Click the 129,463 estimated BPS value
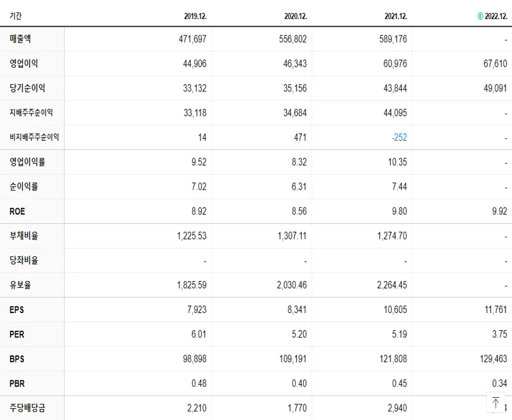Image resolution: width=512 pixels, height=420 pixels. click(494, 359)
